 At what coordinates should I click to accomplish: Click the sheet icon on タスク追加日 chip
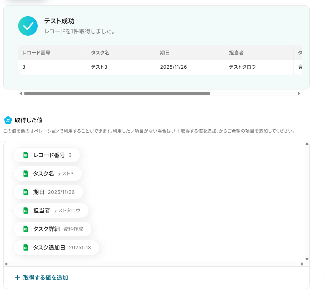(26, 248)
